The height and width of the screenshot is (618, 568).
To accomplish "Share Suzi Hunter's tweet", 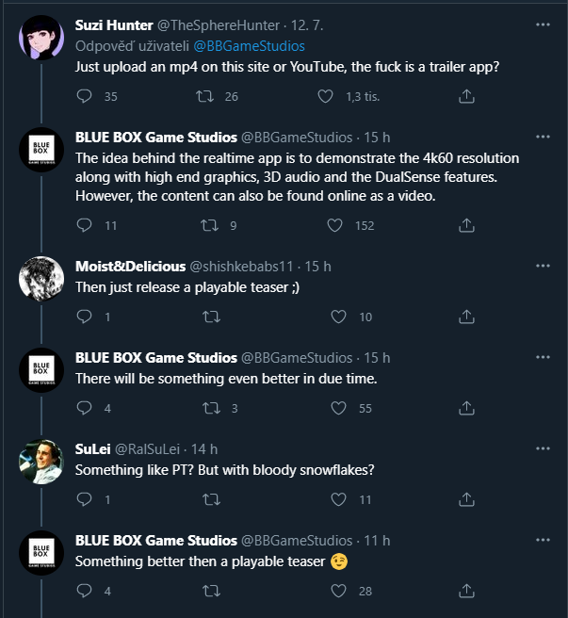I will [466, 96].
